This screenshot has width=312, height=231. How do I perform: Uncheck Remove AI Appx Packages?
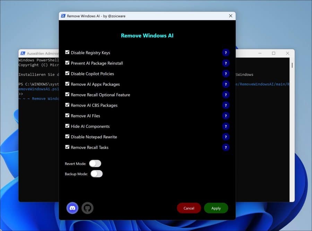click(67, 83)
